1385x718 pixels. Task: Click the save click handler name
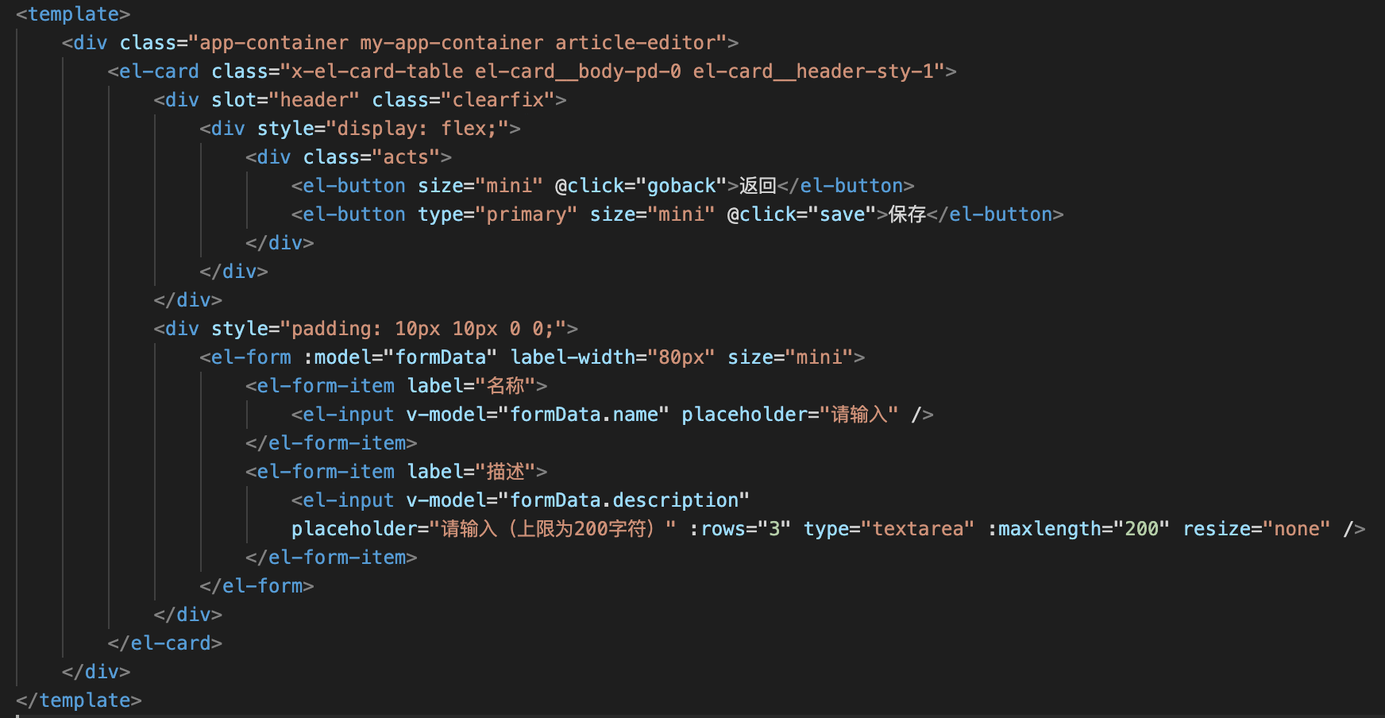coord(842,214)
